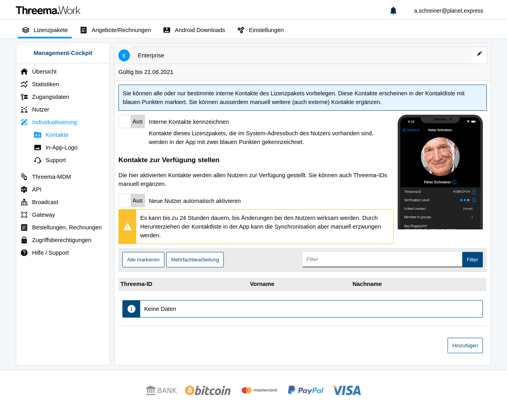Click the In-App-Logo image icon
The width and height of the screenshot is (507, 405).
click(x=38, y=148)
